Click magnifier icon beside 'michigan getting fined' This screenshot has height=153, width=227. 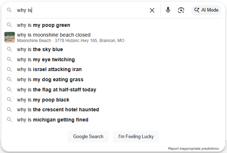(9, 120)
